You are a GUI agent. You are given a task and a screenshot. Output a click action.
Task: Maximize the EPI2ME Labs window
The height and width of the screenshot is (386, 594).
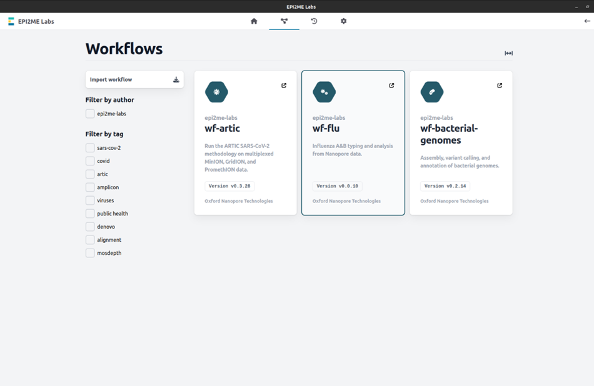588,7
